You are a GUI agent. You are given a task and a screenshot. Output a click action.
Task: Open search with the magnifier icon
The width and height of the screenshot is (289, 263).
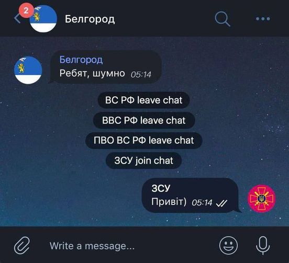(x=223, y=19)
